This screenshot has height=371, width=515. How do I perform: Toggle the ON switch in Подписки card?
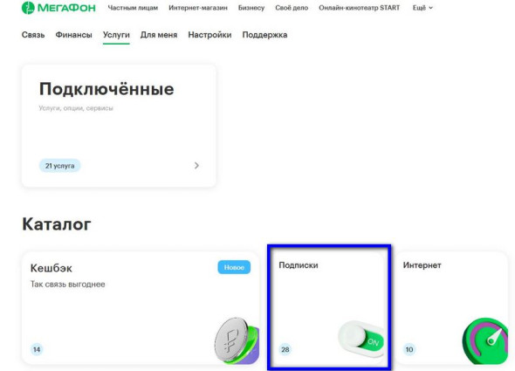pos(361,340)
